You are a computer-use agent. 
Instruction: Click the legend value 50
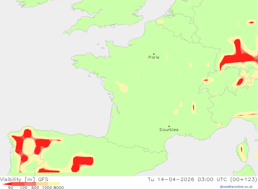coord(11,187)
